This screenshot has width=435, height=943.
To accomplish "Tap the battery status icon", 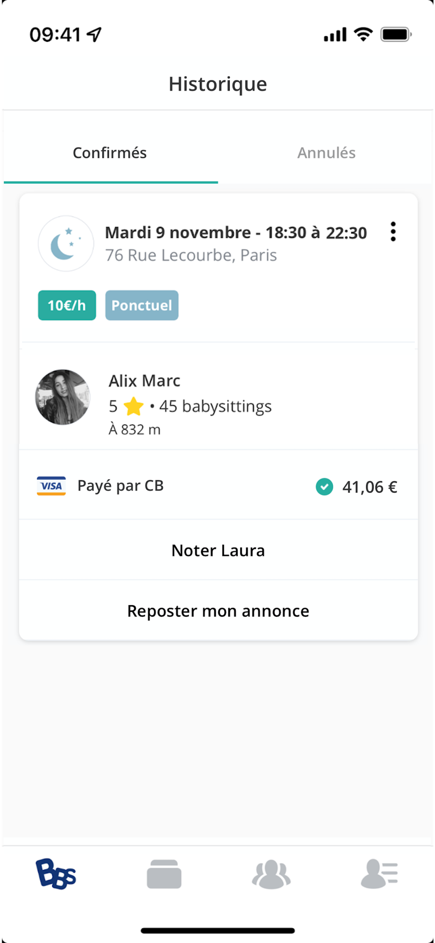I will (x=395, y=34).
